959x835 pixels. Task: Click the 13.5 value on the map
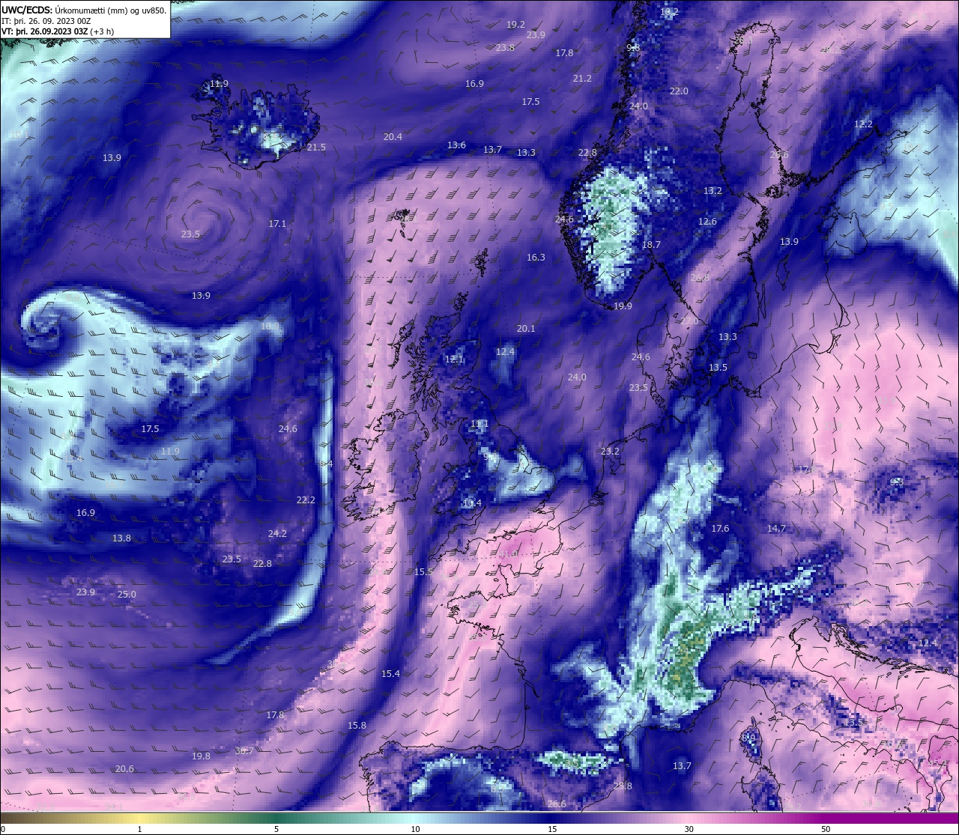coord(718,368)
